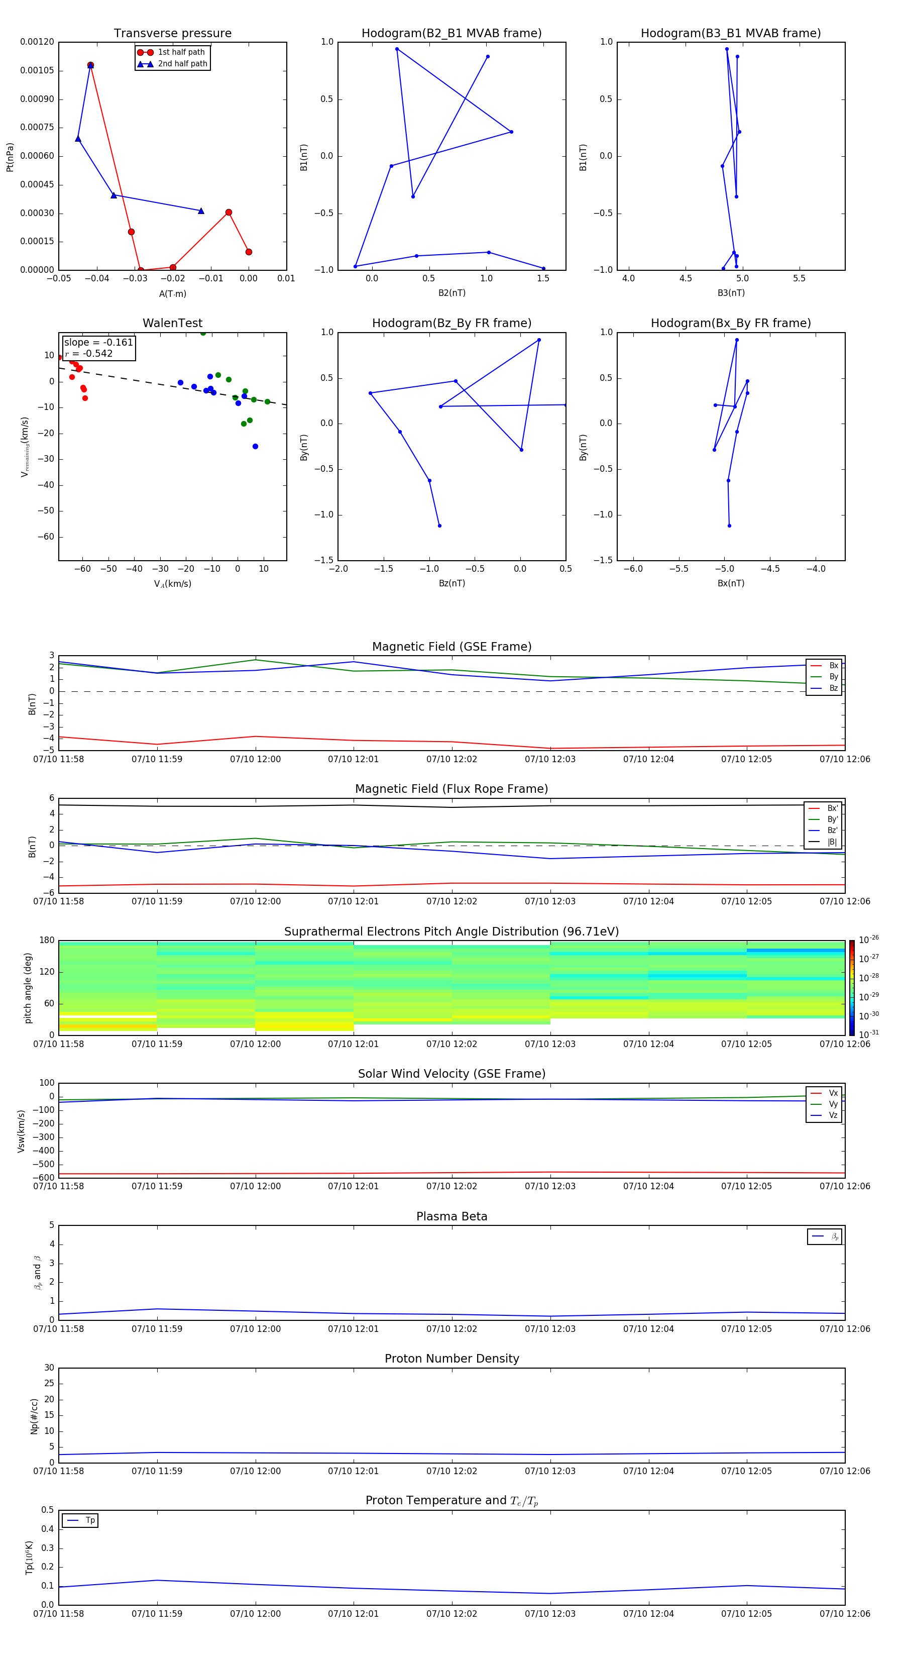Click the "Hodogram(Bz_By FR frame)" title
This screenshot has height=1658, width=904.
[x=451, y=323]
